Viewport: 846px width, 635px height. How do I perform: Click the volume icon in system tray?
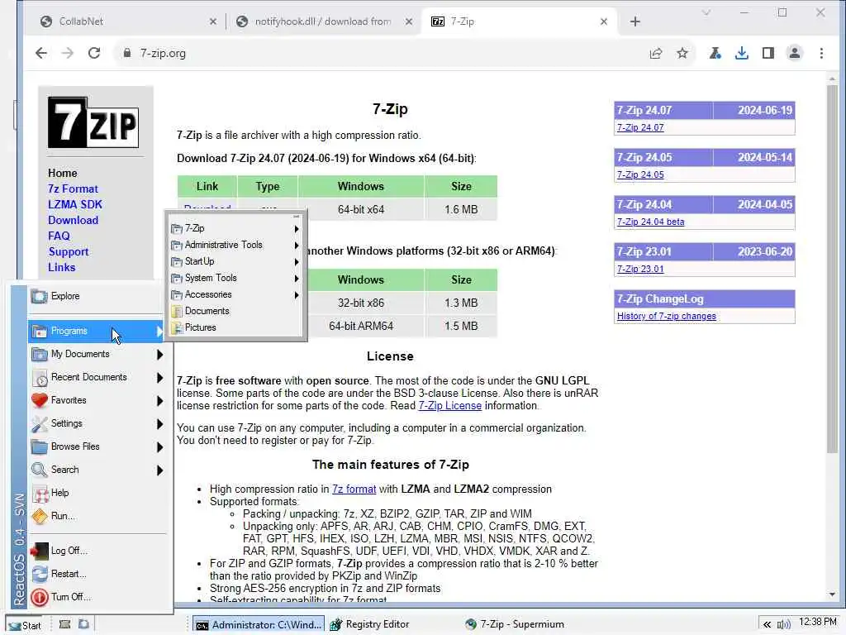pyautogui.click(x=783, y=625)
